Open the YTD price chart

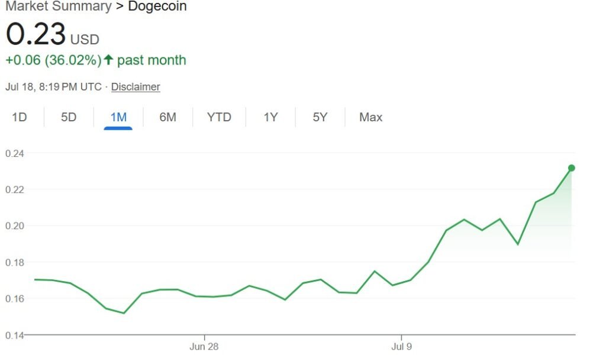(x=219, y=117)
